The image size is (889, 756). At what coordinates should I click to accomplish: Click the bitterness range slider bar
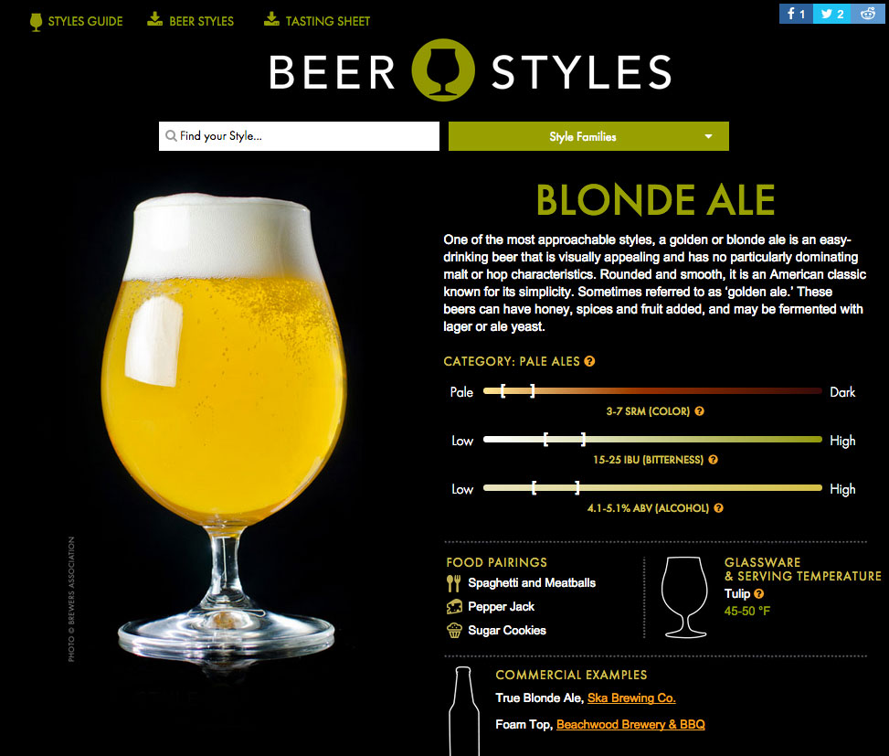(x=652, y=440)
